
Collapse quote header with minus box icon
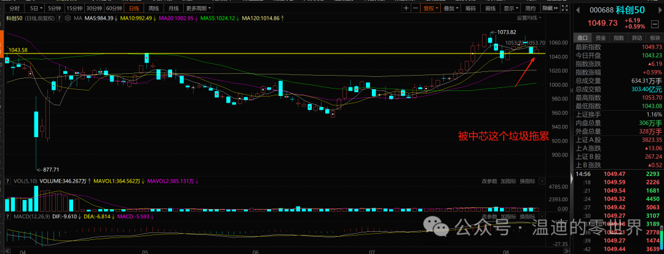pos(655,24)
